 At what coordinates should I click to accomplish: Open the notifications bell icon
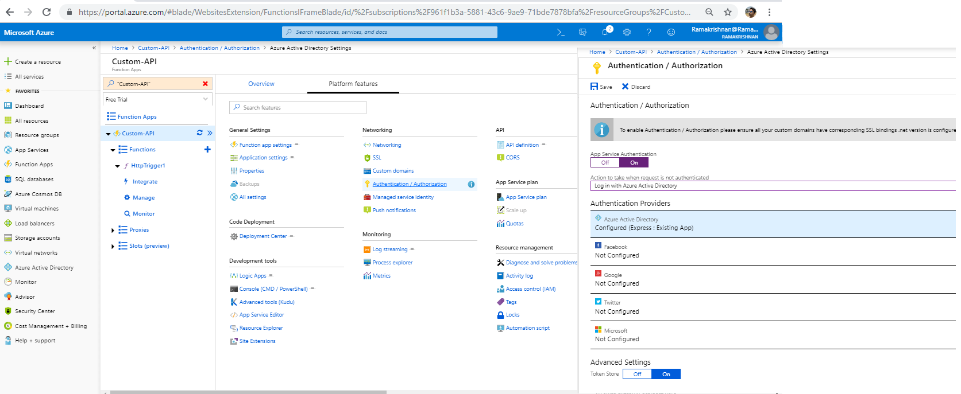605,32
